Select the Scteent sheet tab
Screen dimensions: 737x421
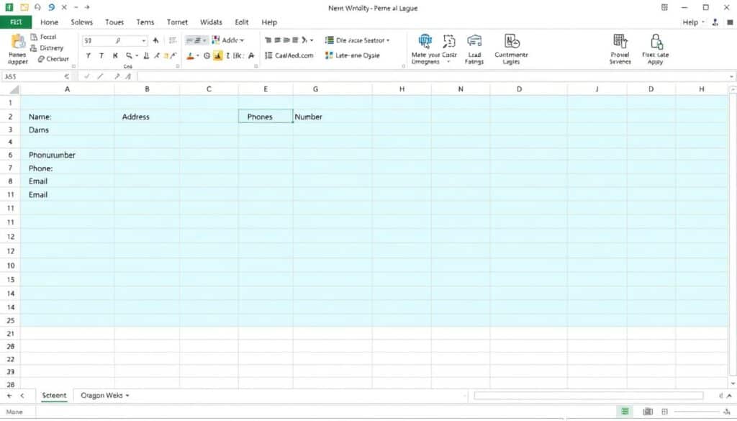pos(54,396)
